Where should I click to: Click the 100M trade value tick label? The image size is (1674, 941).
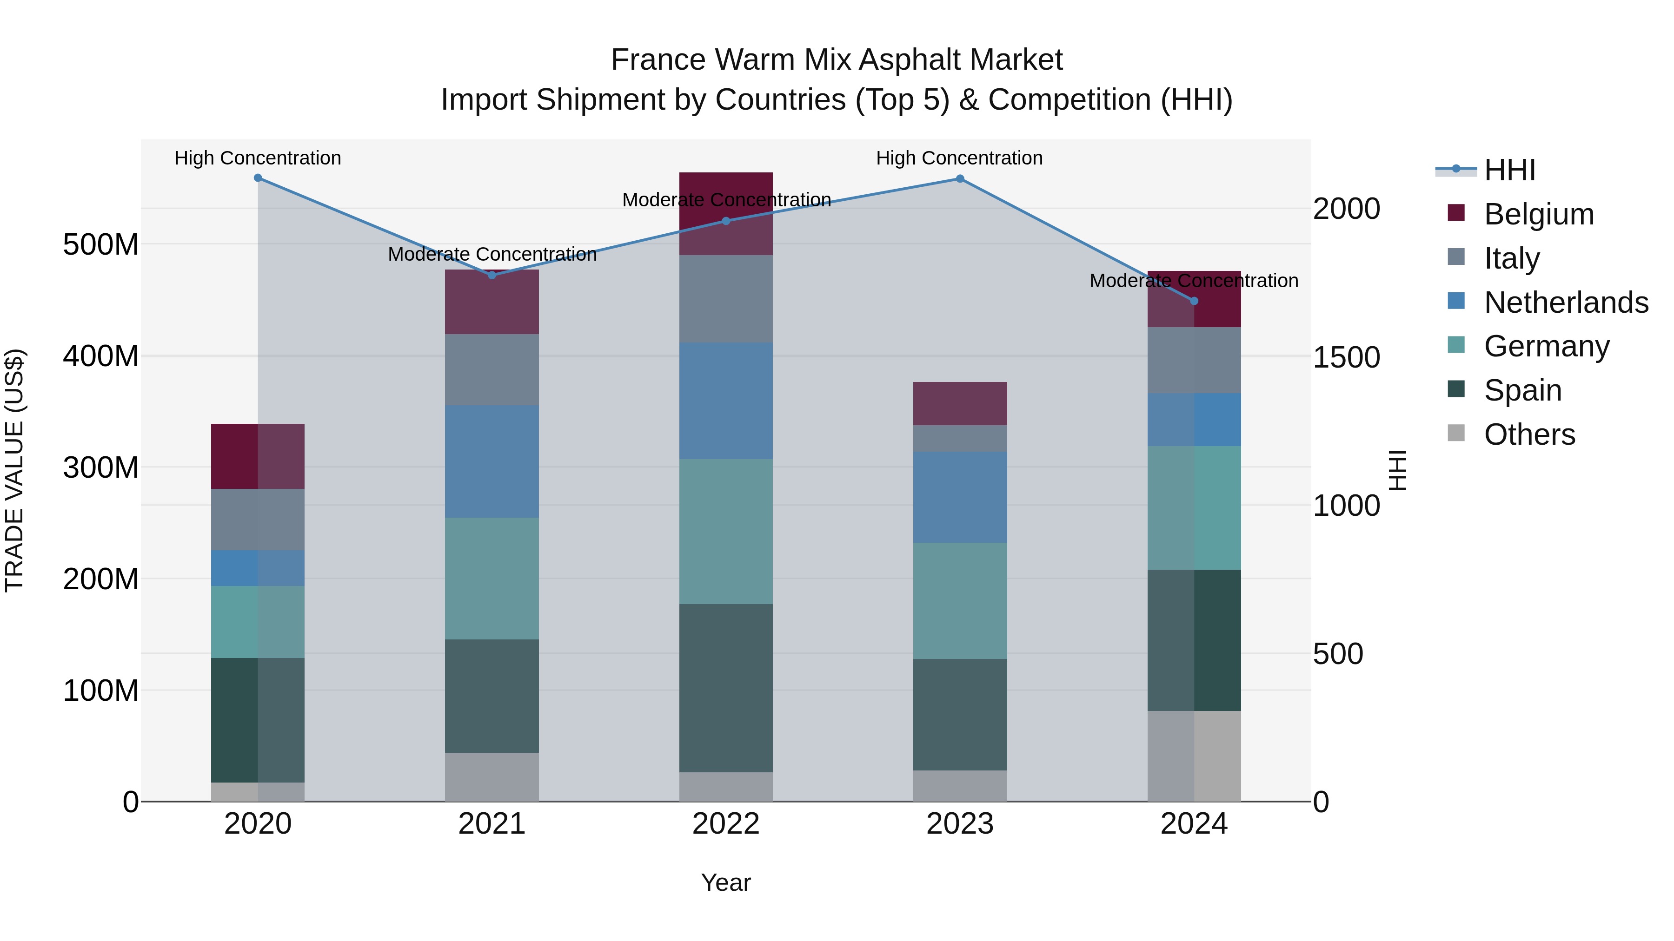pyautogui.click(x=101, y=691)
